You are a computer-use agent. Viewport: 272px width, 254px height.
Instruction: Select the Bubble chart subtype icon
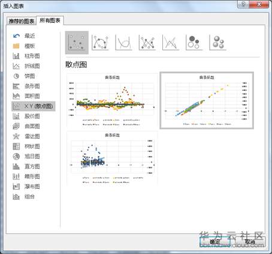[x=194, y=42]
